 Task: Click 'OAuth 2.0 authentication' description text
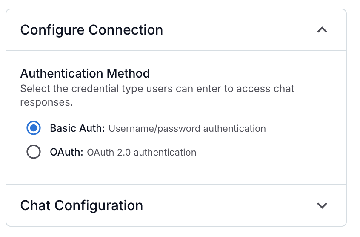tap(142, 153)
